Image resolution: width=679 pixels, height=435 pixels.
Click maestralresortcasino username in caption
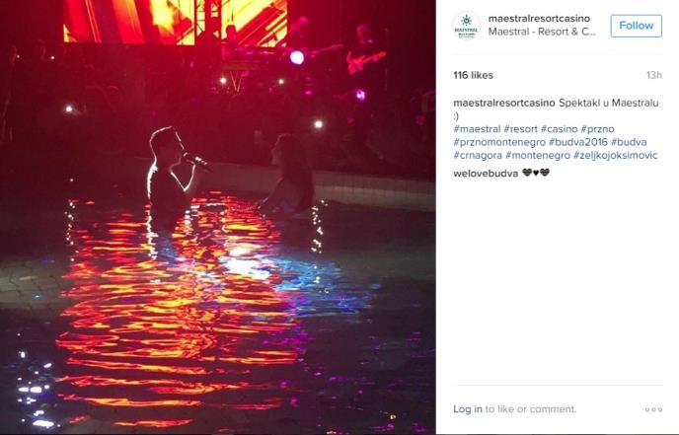[x=504, y=103]
